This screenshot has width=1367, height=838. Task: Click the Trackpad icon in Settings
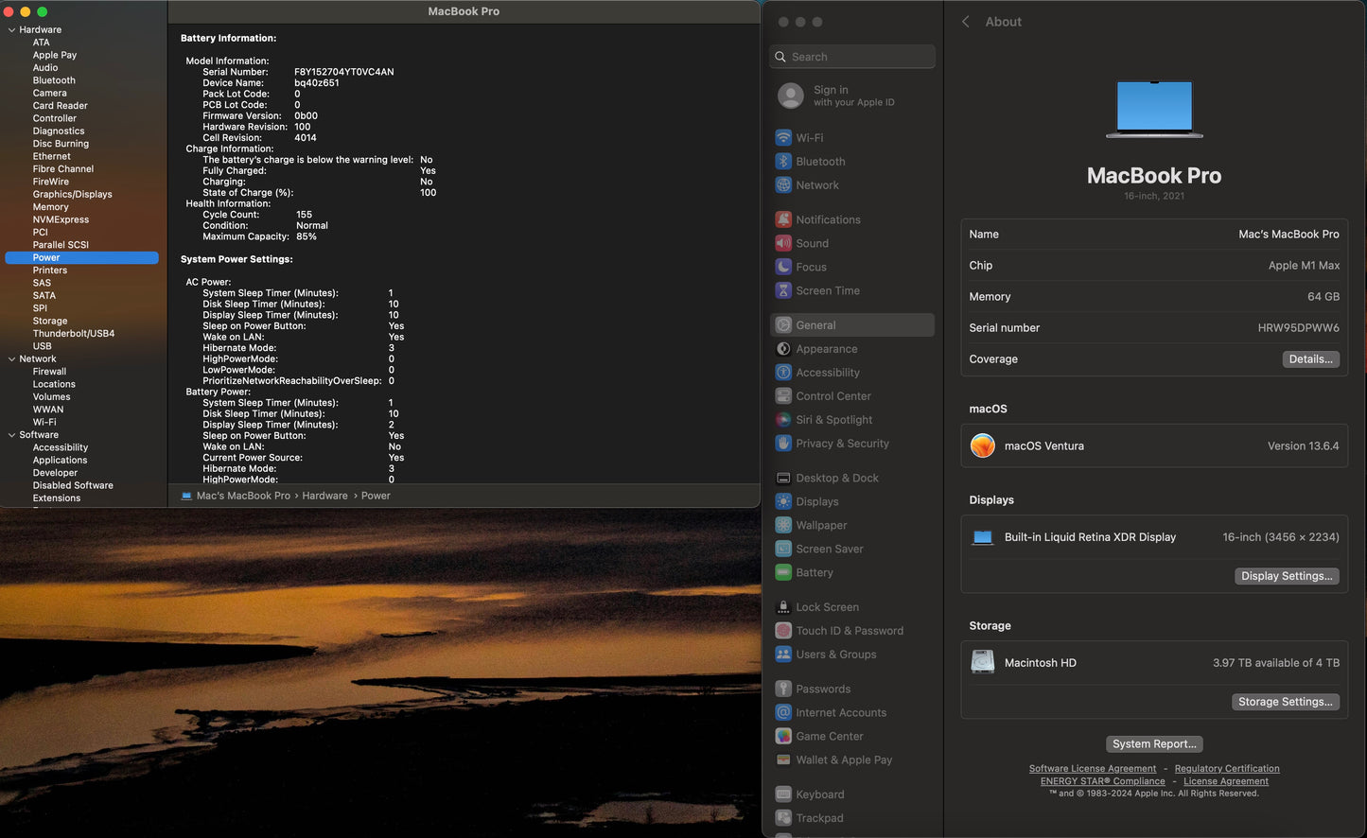click(783, 818)
